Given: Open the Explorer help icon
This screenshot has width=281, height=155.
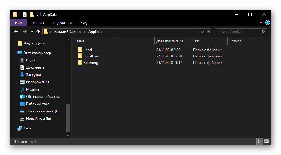Looking at the screenshot, I should [x=268, y=23].
